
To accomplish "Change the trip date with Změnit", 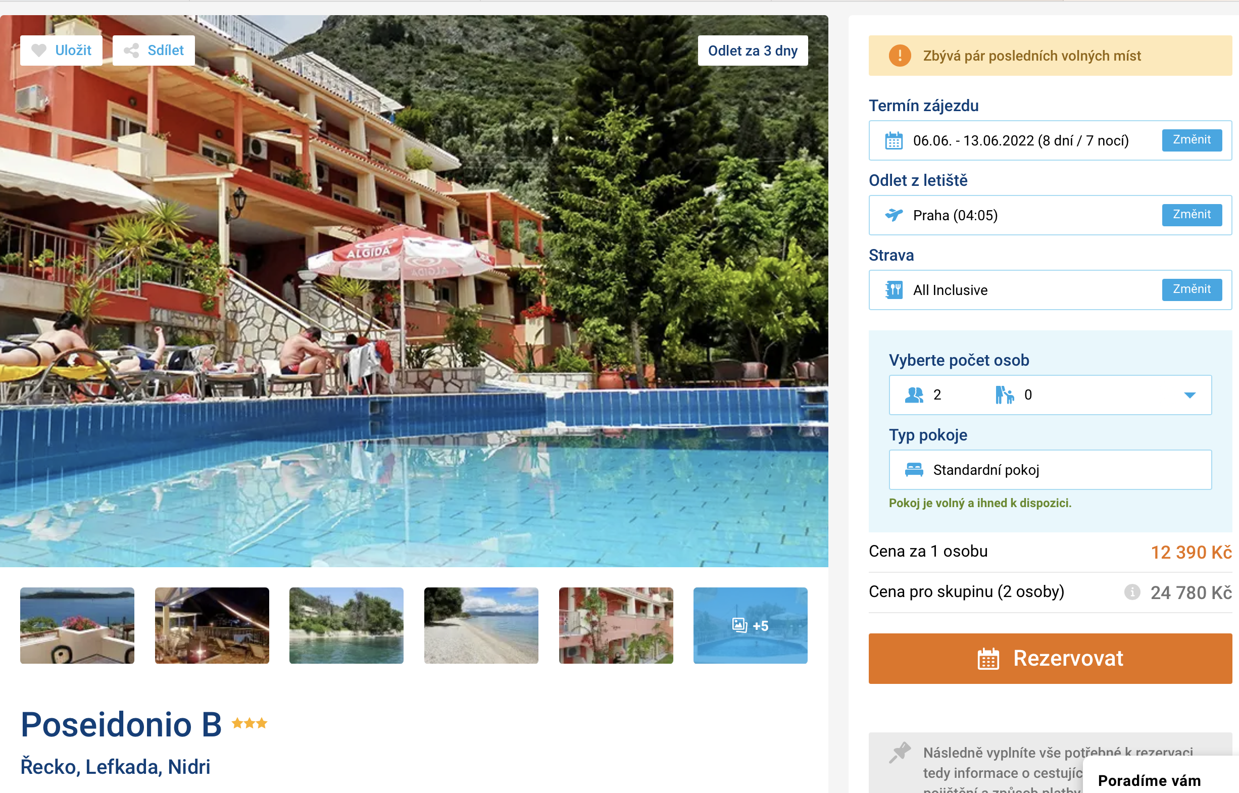I will (x=1192, y=140).
